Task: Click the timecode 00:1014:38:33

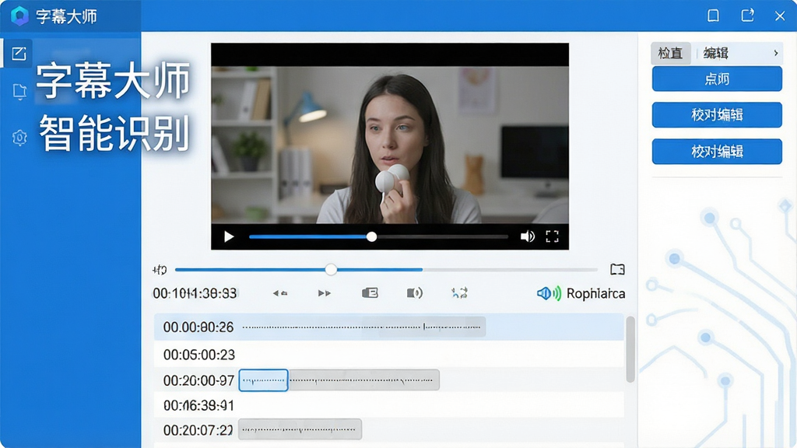Action: click(x=195, y=293)
